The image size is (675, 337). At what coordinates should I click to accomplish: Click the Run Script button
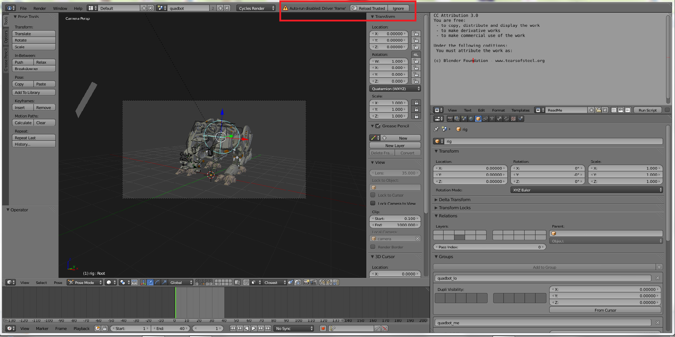[648, 110]
